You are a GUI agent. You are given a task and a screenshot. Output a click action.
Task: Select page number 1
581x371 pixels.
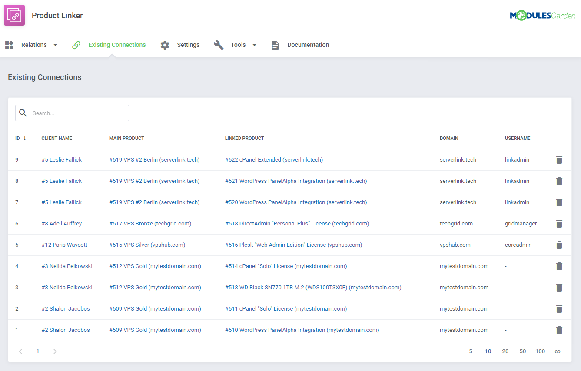point(38,351)
